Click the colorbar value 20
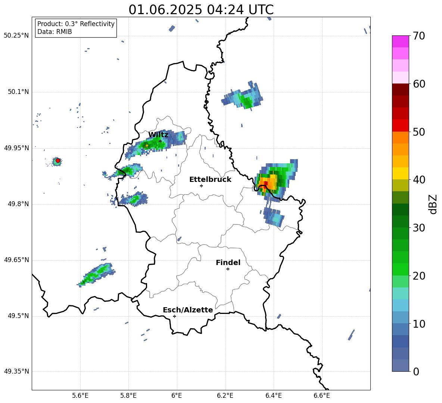Viewport: 442px width, 403px height. tap(419, 276)
